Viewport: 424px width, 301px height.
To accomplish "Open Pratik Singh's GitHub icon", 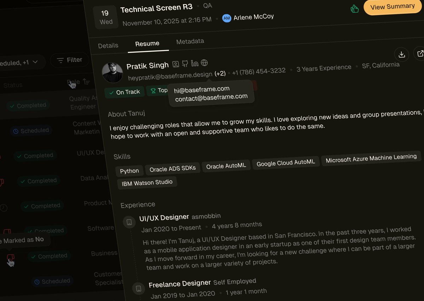I will click(185, 64).
